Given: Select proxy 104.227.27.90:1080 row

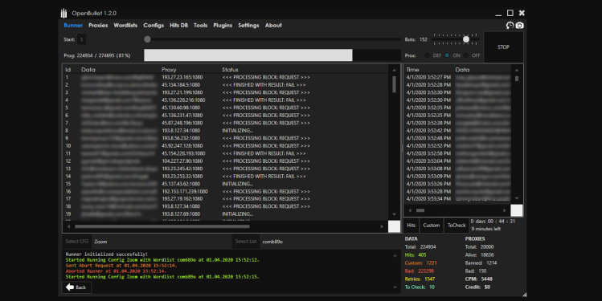Looking at the screenshot, I should [226, 161].
